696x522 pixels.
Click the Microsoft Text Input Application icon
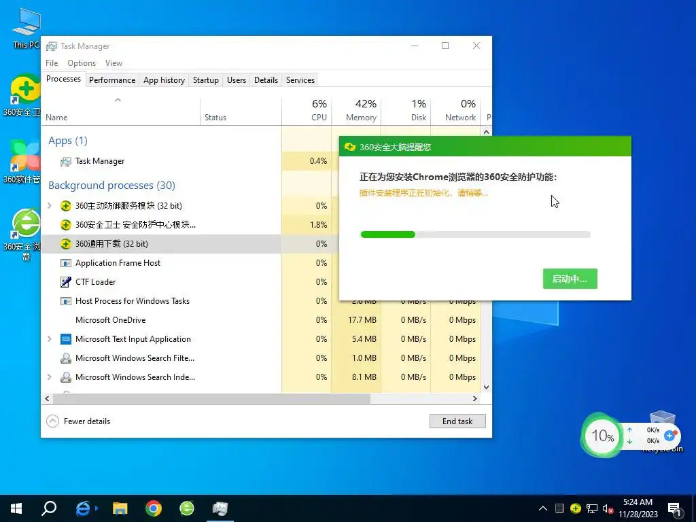(x=66, y=339)
